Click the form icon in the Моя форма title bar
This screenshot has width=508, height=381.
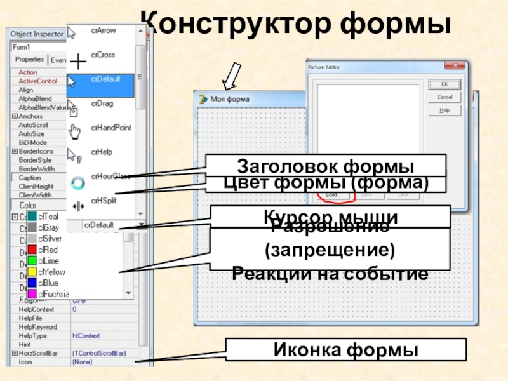(203, 99)
